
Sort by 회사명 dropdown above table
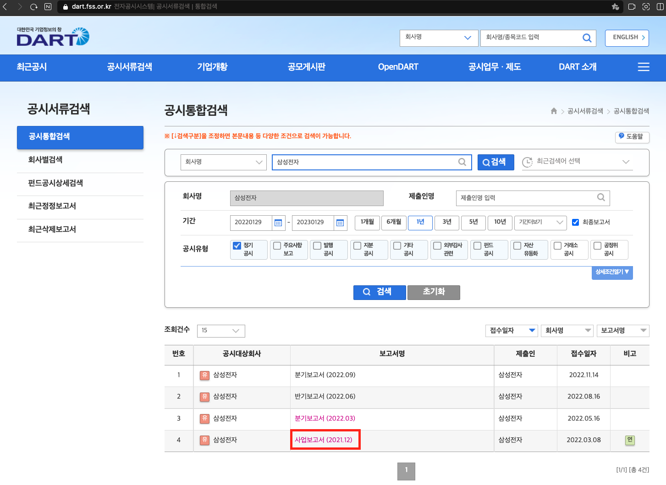pyautogui.click(x=567, y=331)
